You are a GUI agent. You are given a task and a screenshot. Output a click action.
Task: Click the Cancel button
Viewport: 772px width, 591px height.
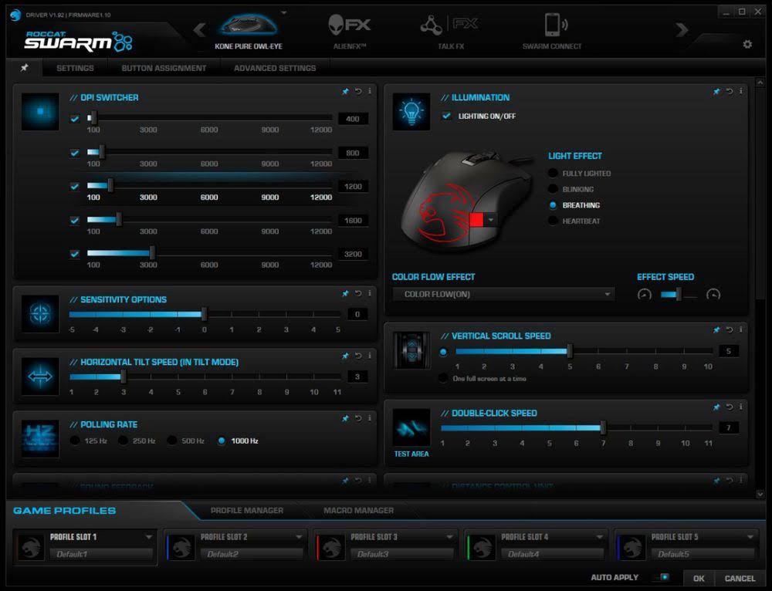[x=740, y=578]
